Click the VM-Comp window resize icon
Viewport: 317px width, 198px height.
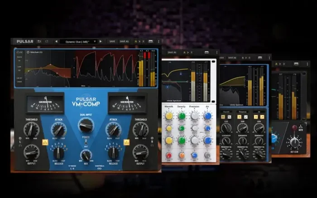pos(150,41)
